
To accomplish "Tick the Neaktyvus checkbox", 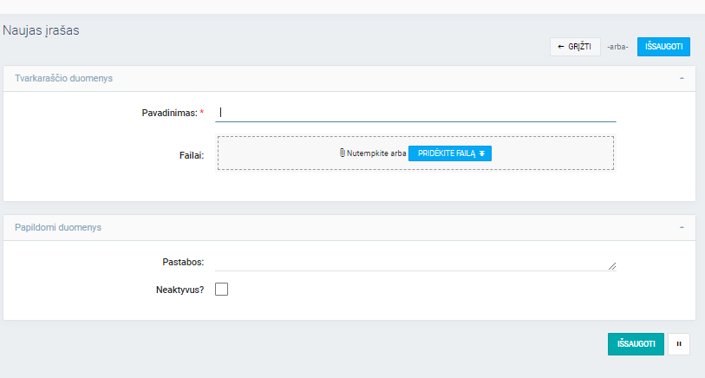I will 221,290.
